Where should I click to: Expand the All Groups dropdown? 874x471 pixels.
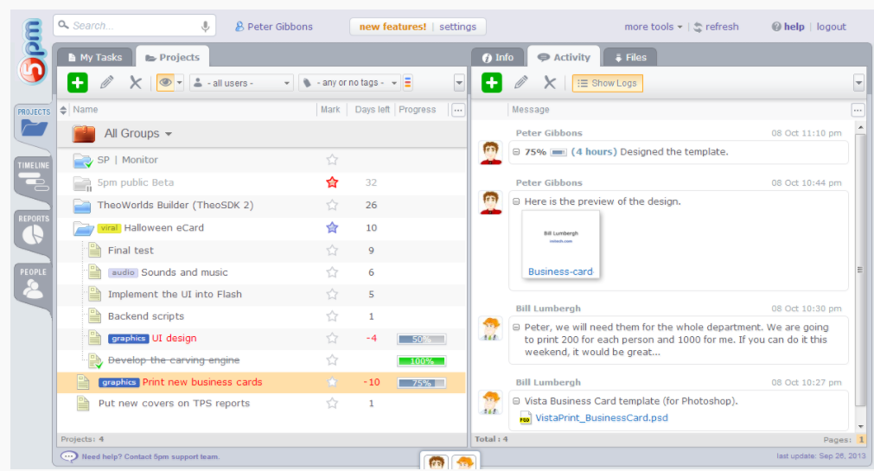coord(169,134)
